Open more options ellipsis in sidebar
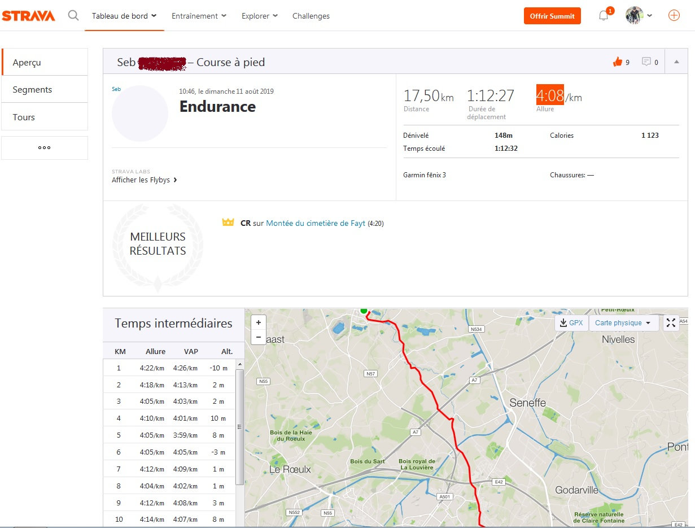Viewport: 695px width, 528px height. pyautogui.click(x=45, y=148)
